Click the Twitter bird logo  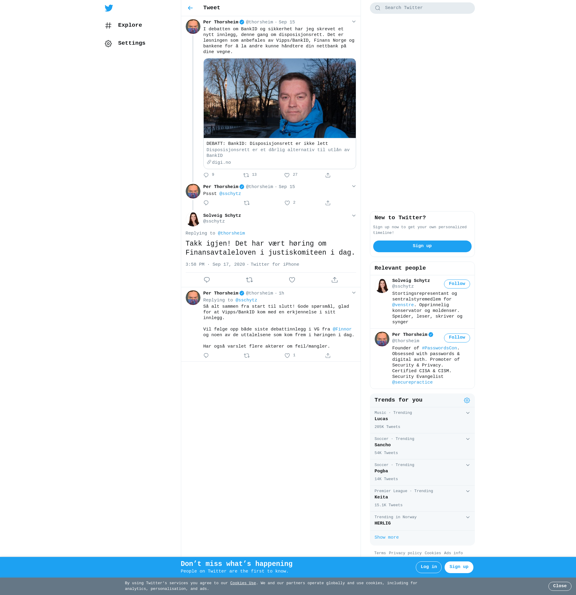tap(109, 8)
